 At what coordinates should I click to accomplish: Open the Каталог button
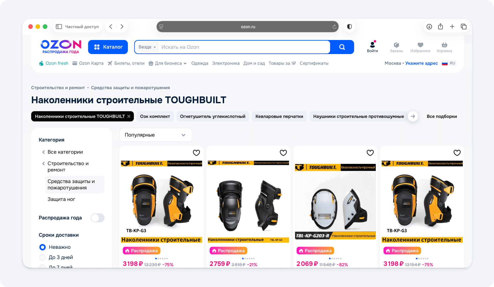[108, 47]
